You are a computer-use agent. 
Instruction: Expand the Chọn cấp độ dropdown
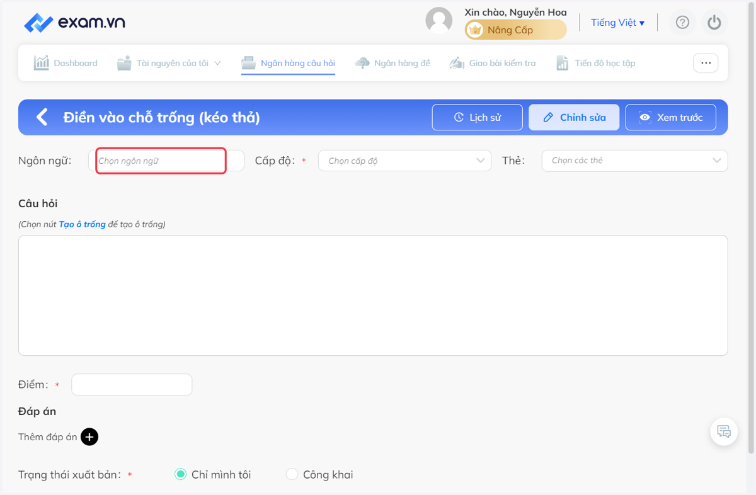point(404,161)
